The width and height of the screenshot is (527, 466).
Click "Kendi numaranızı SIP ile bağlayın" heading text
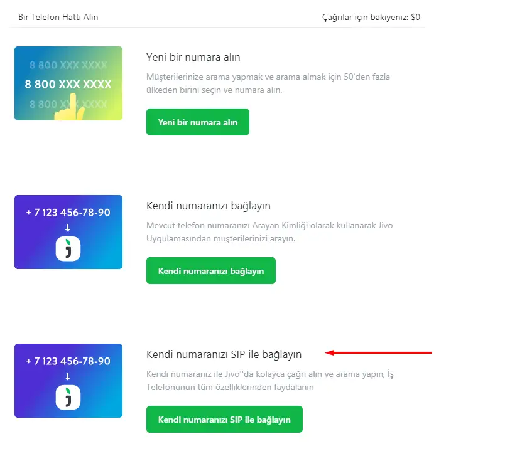point(224,354)
